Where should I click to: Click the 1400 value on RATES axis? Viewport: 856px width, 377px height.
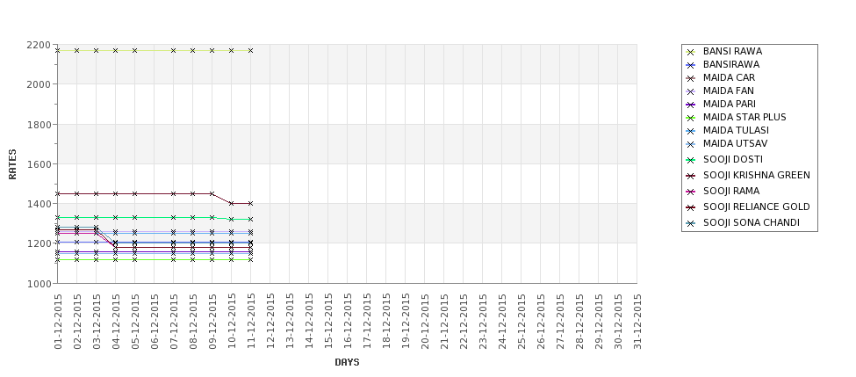[x=39, y=204]
